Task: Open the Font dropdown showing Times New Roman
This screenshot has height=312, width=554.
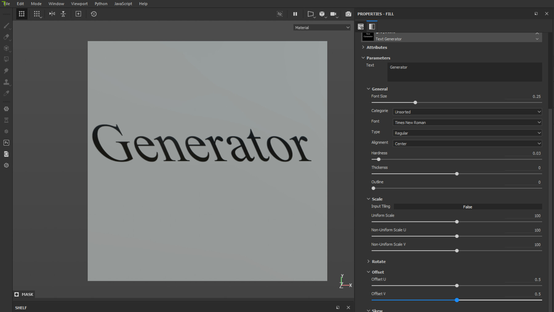Action: pos(467,122)
